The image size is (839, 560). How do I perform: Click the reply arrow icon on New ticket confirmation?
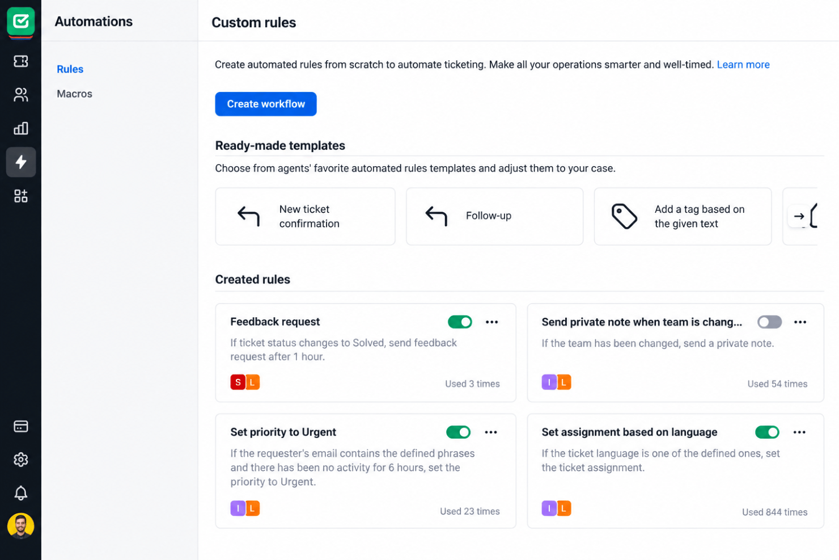point(248,216)
